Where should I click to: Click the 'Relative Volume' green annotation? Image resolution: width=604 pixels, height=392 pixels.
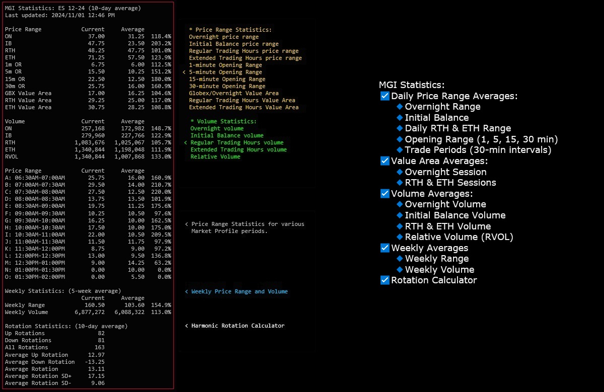[x=215, y=156]
